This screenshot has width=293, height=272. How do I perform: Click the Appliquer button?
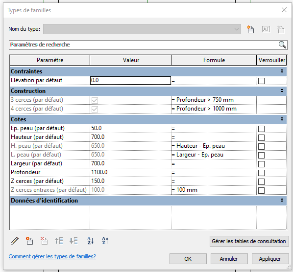tap(270, 259)
